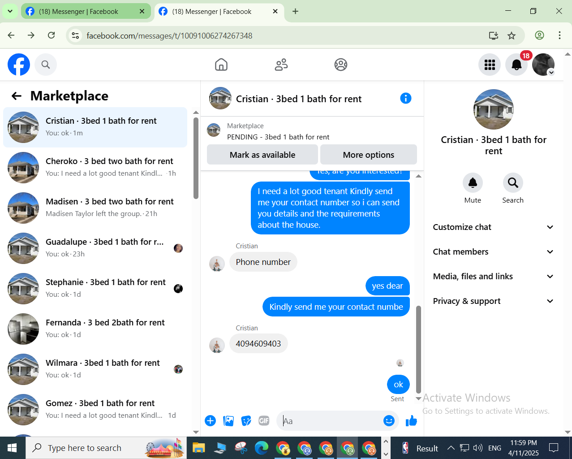Open PENDING - 3bed 1 bath listing link

[x=278, y=137]
